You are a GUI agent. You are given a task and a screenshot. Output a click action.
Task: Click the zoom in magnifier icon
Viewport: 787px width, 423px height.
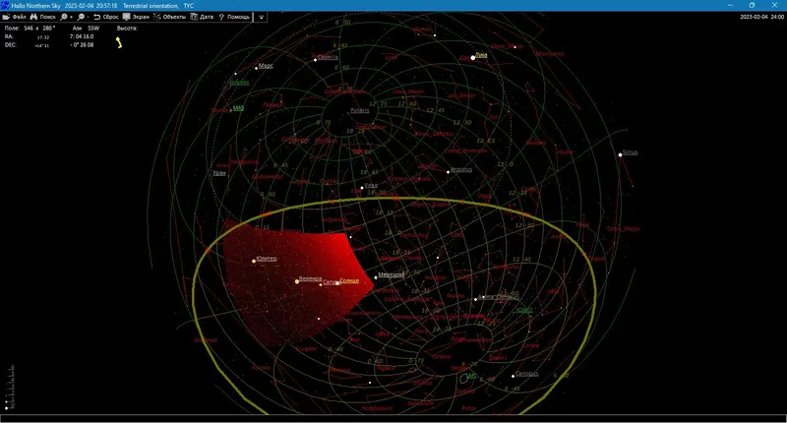pyautogui.click(x=66, y=17)
